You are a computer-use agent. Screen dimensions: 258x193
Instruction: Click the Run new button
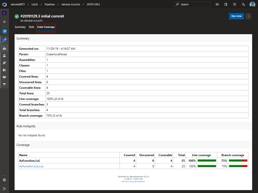tap(236, 16)
